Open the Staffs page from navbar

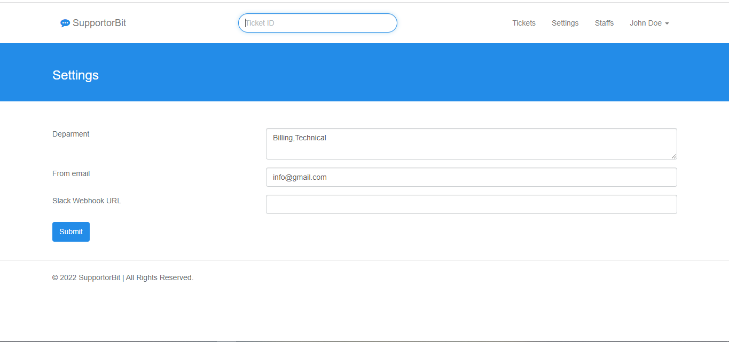(604, 23)
